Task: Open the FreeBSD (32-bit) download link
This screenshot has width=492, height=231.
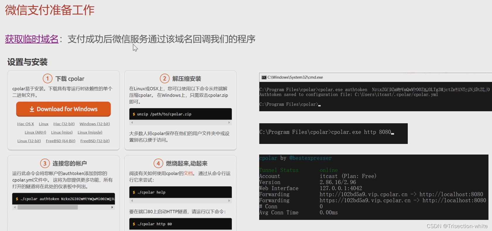Action: pos(95,141)
